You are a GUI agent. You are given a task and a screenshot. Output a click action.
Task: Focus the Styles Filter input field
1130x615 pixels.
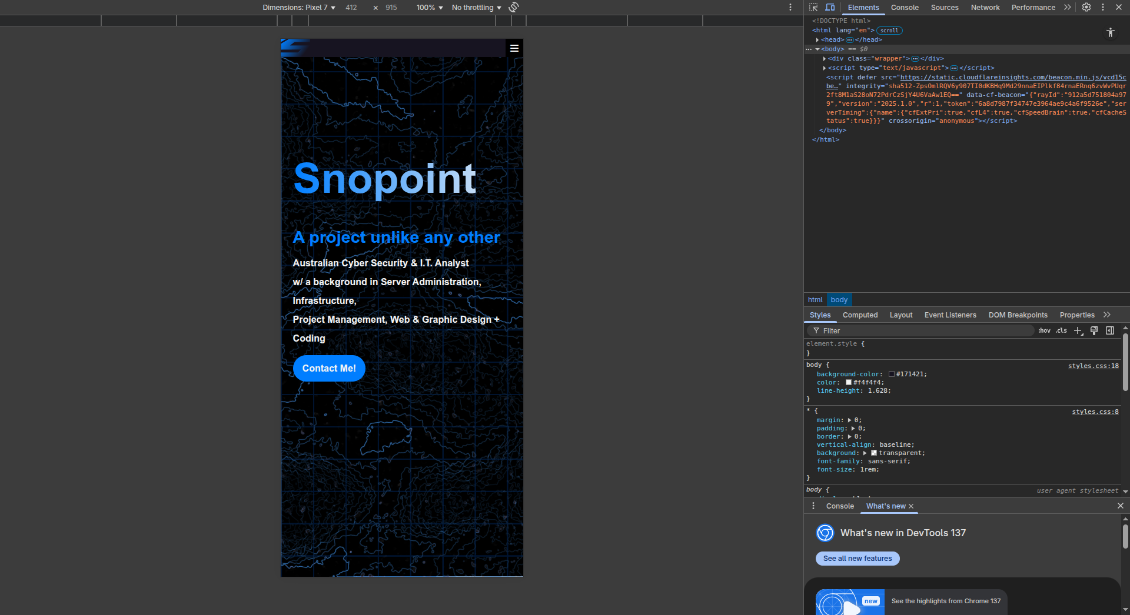tap(920, 331)
